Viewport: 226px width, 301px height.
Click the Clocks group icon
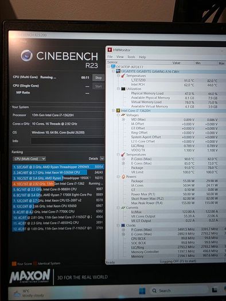(x=123, y=225)
